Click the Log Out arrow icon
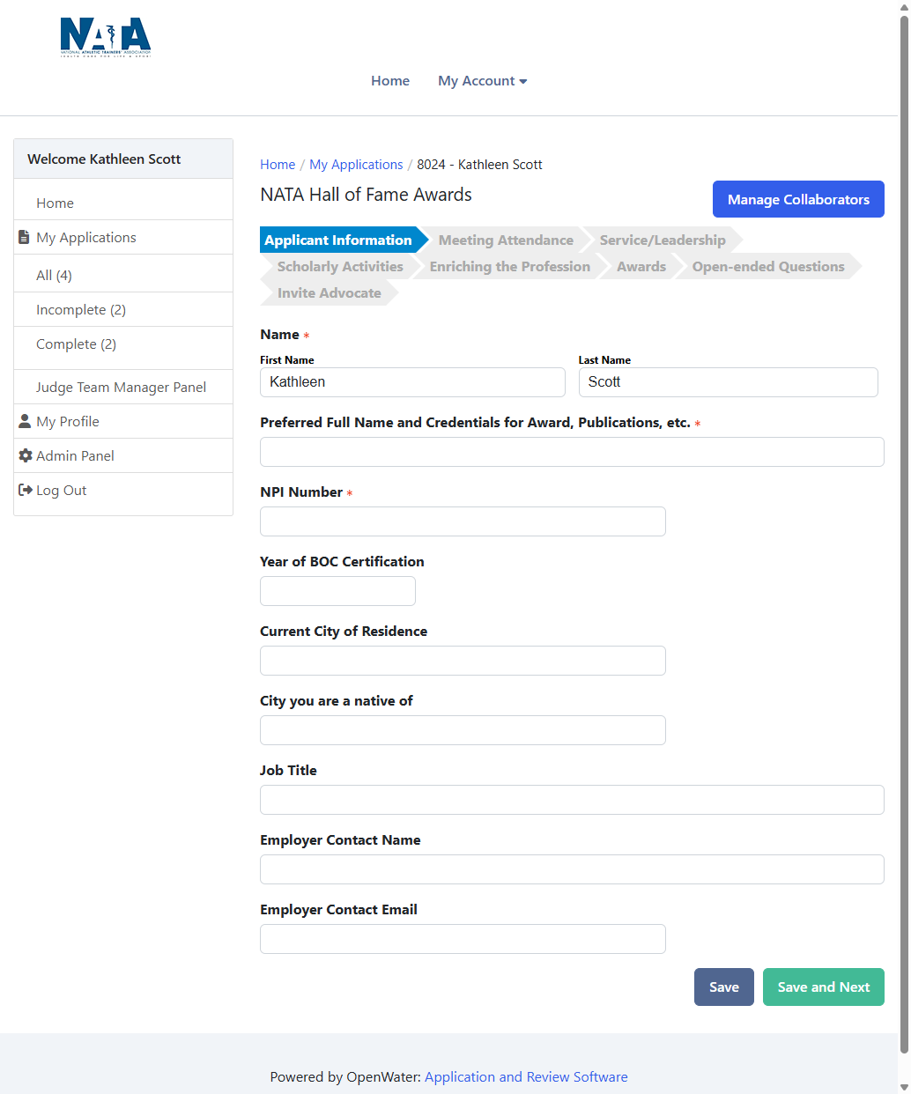Image resolution: width=911 pixels, height=1094 pixels. (x=26, y=490)
